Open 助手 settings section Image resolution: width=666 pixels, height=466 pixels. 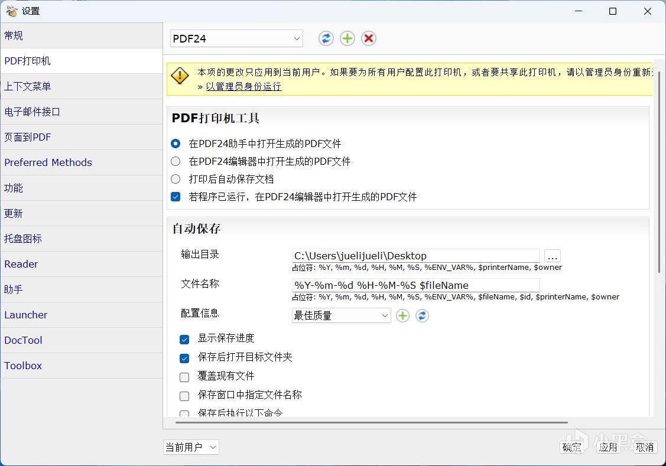(82, 289)
